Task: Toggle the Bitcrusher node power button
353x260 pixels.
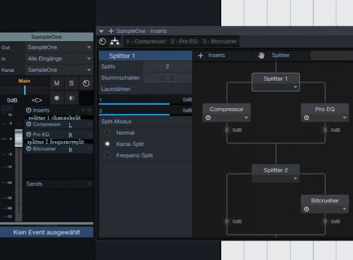Action: [x=307, y=209]
